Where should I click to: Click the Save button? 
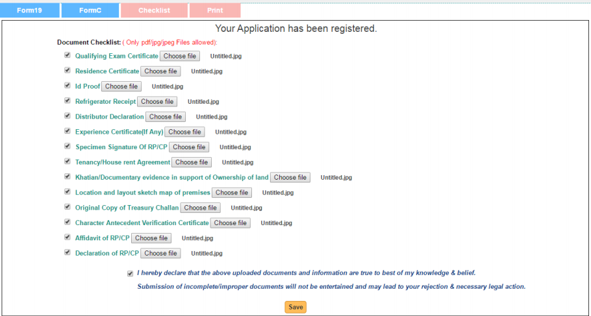[x=295, y=307]
